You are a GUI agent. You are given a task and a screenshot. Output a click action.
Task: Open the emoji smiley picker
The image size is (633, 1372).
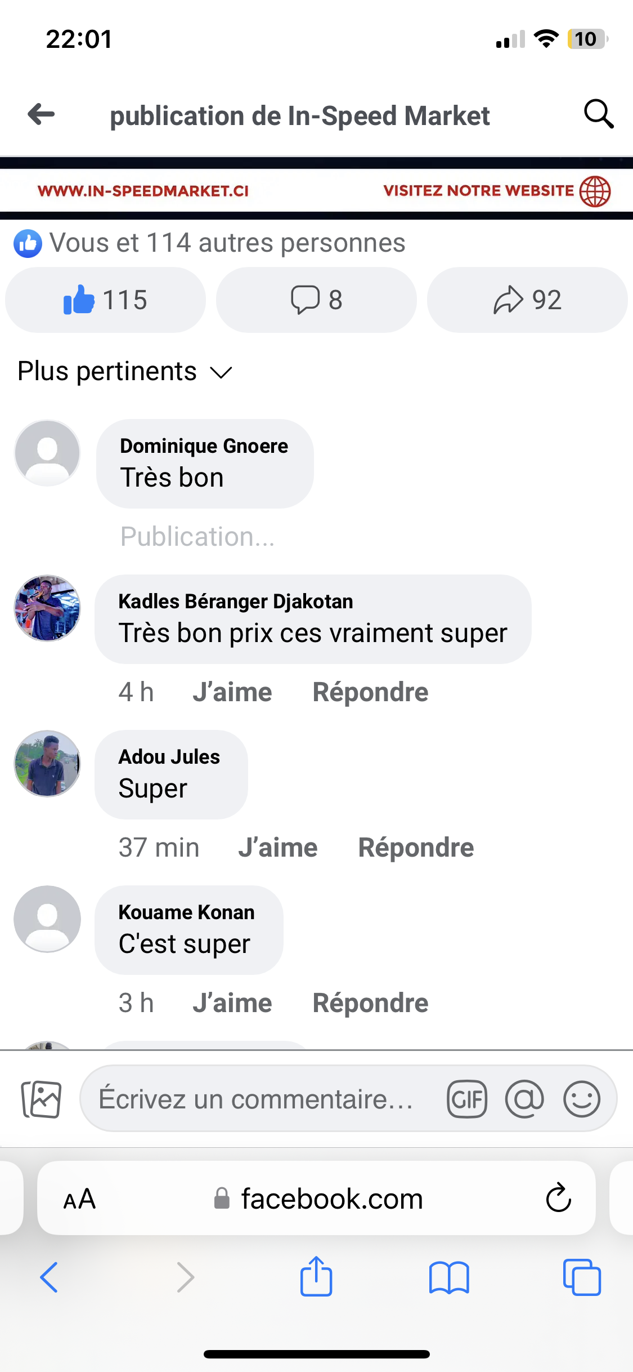click(582, 1099)
